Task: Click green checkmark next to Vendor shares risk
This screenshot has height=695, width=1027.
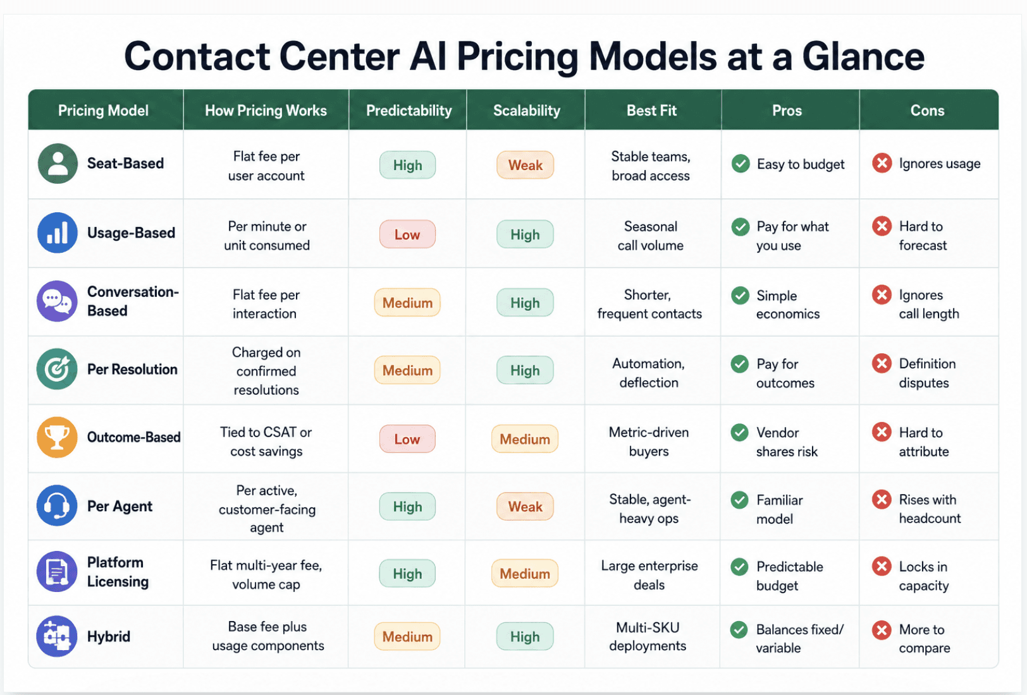Action: [x=740, y=432]
